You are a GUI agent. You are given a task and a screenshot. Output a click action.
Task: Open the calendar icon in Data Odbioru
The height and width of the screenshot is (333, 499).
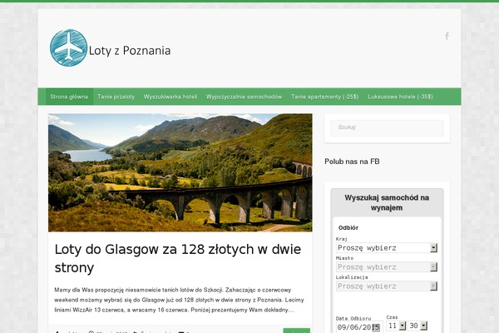376,327
